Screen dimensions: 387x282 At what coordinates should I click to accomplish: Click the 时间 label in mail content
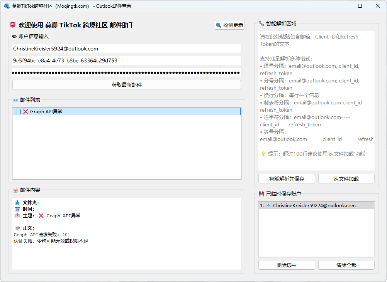(x=28, y=209)
